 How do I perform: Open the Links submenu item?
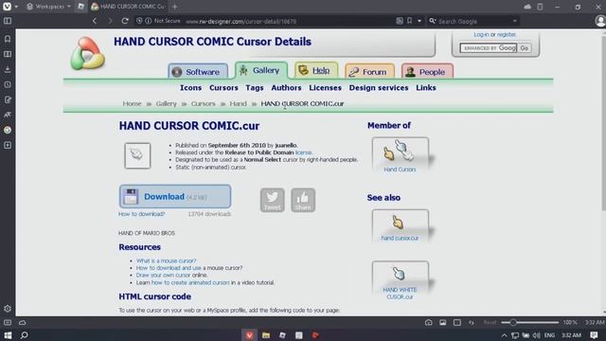tap(426, 88)
